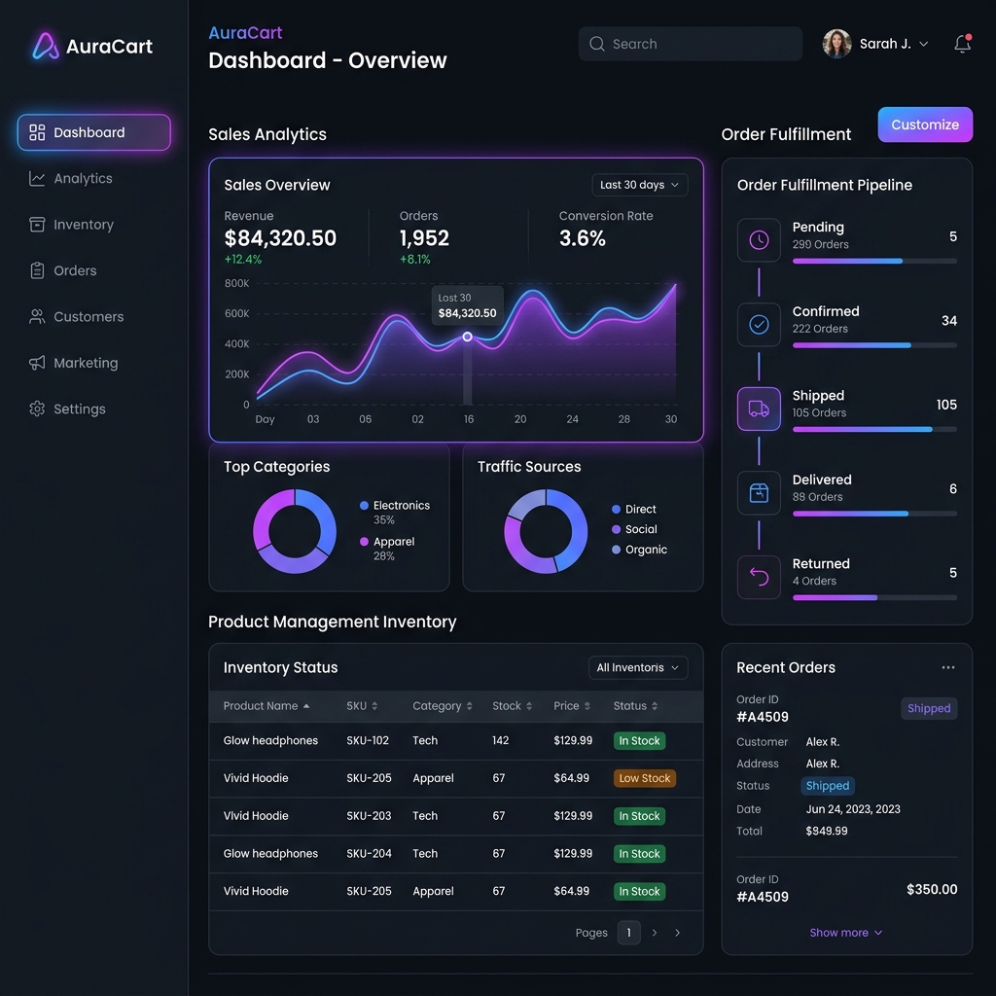Open the Inventory section
This screenshot has width=996, height=996.
coord(71,225)
